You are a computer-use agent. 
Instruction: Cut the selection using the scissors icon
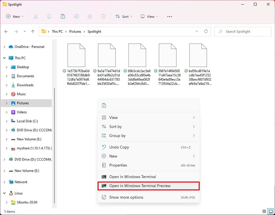tap(36, 16)
